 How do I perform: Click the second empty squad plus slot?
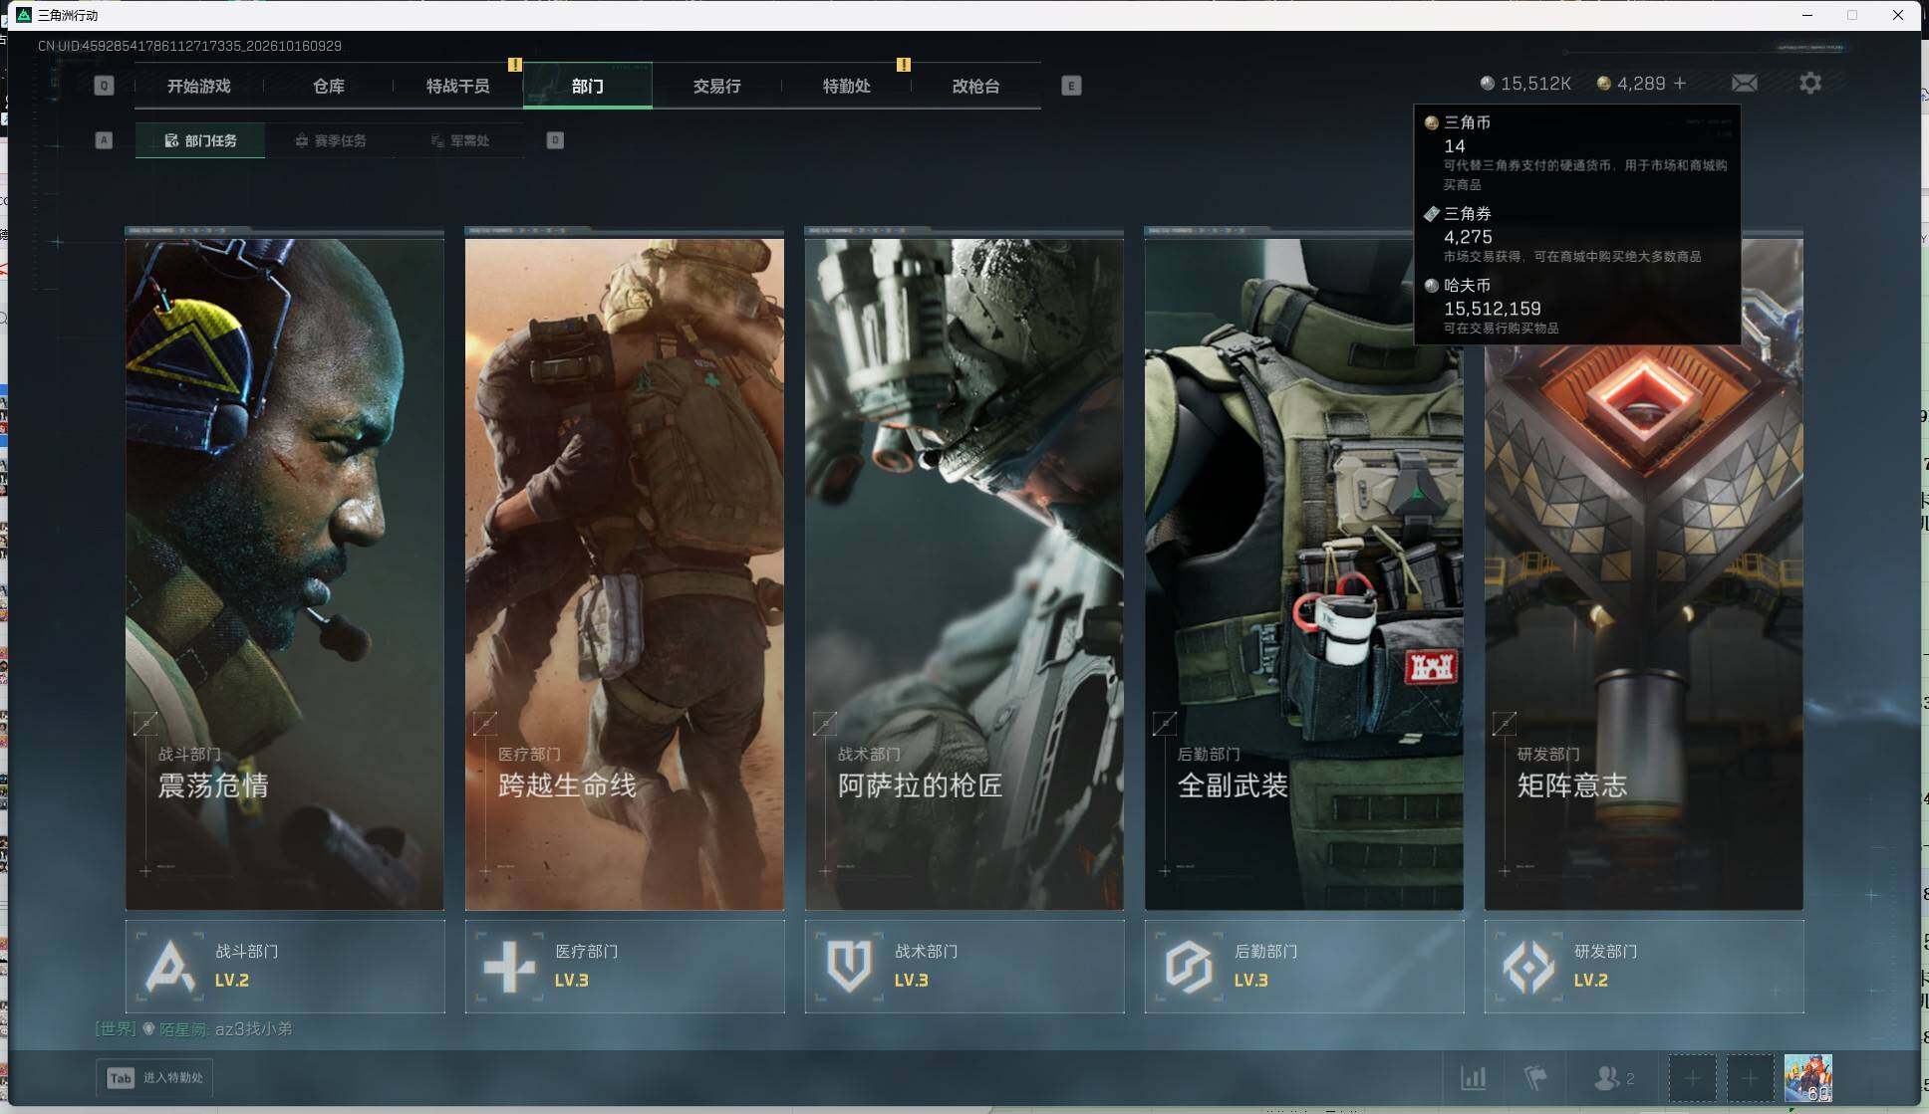coord(1750,1078)
